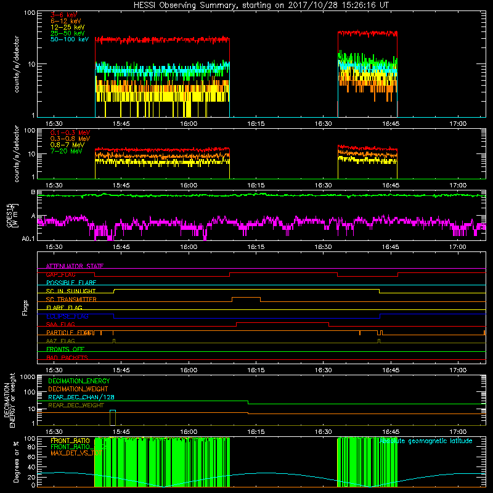Click the cyan 50-100 keV legend label
Screen dimensions: 493x493
tap(70, 39)
